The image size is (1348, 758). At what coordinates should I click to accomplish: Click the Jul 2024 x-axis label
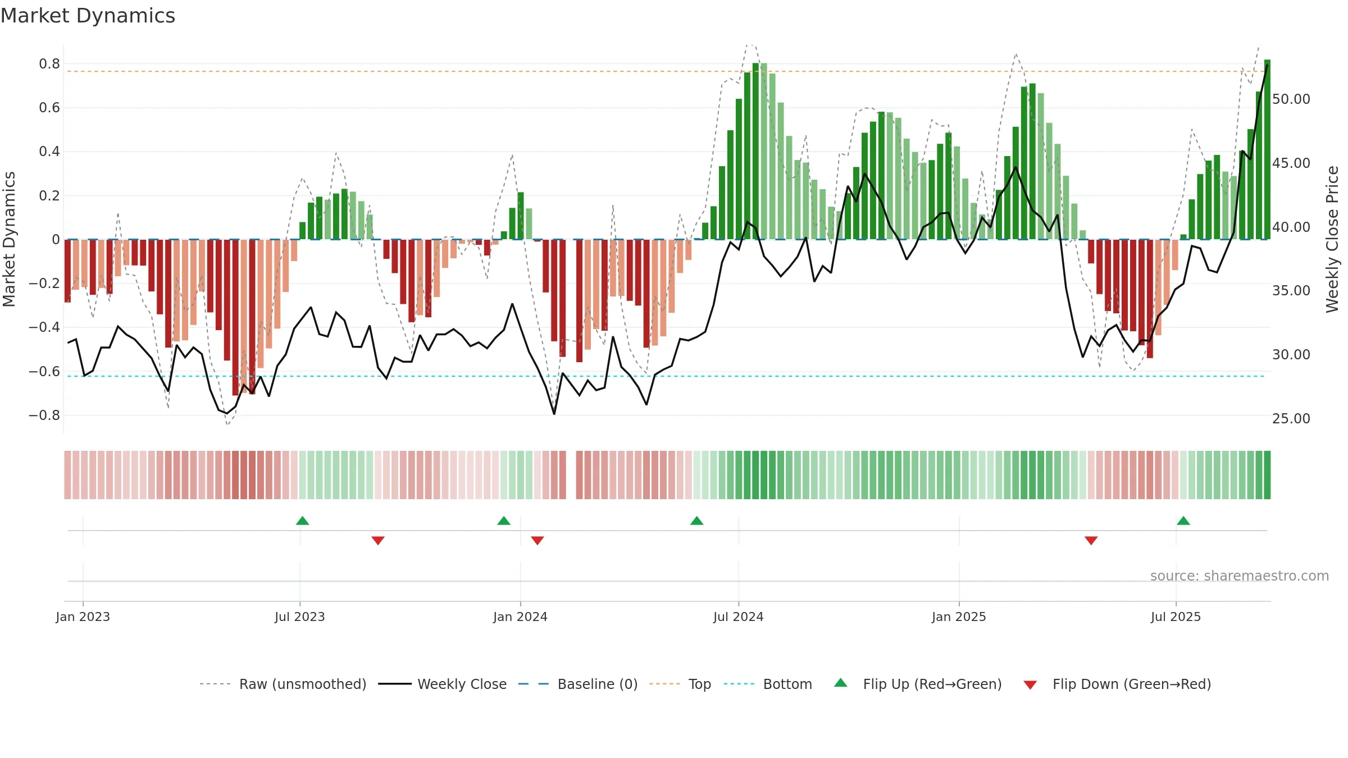[x=739, y=617]
